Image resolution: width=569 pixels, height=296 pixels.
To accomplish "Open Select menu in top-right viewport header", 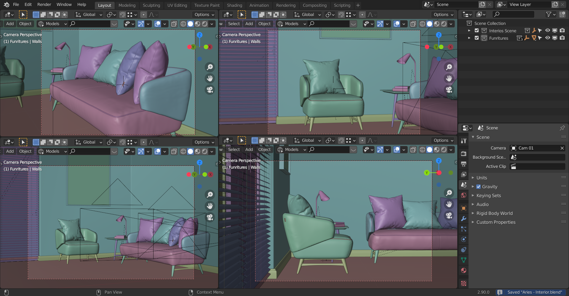I will click(234, 24).
